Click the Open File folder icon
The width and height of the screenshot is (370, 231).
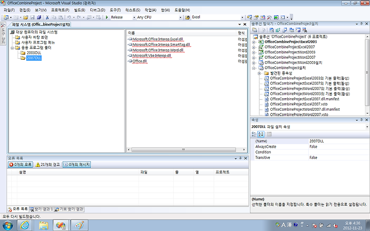pyautogui.click(x=26, y=17)
